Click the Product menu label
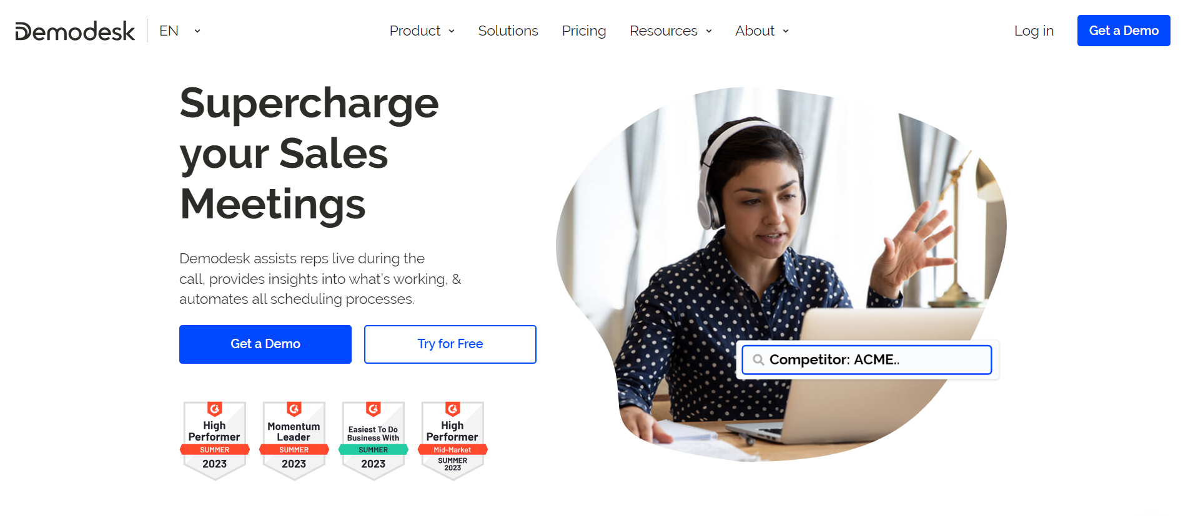This screenshot has height=516, width=1183. pos(415,31)
